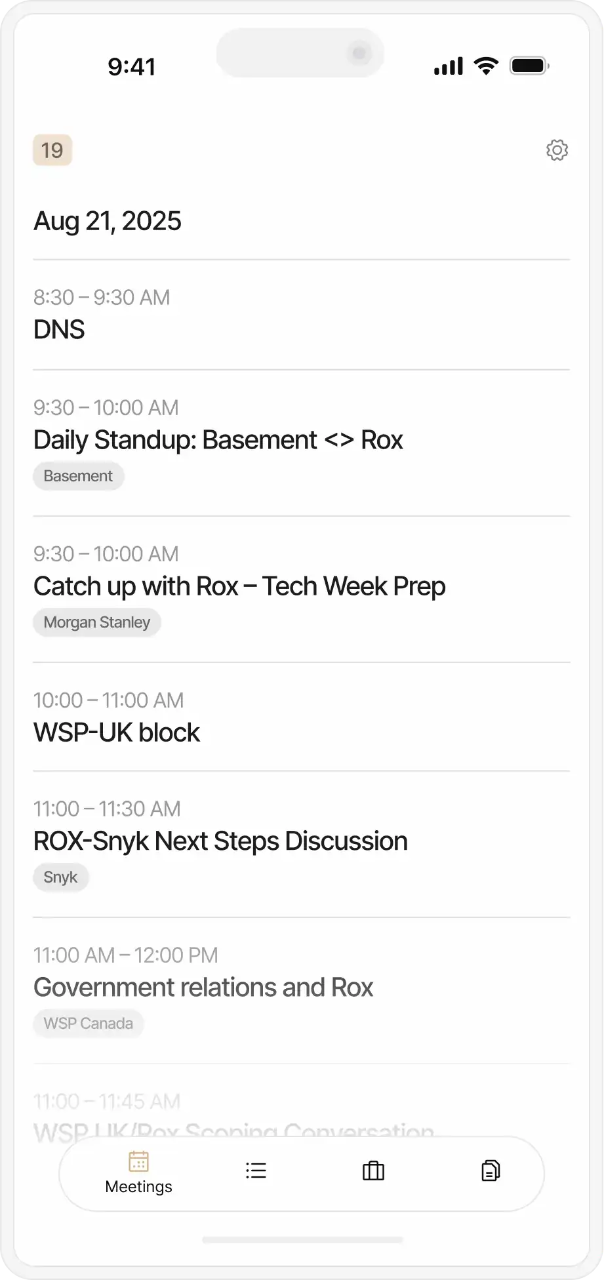Open the list view tab icon
Image resolution: width=604 pixels, height=1280 pixels.
256,1171
